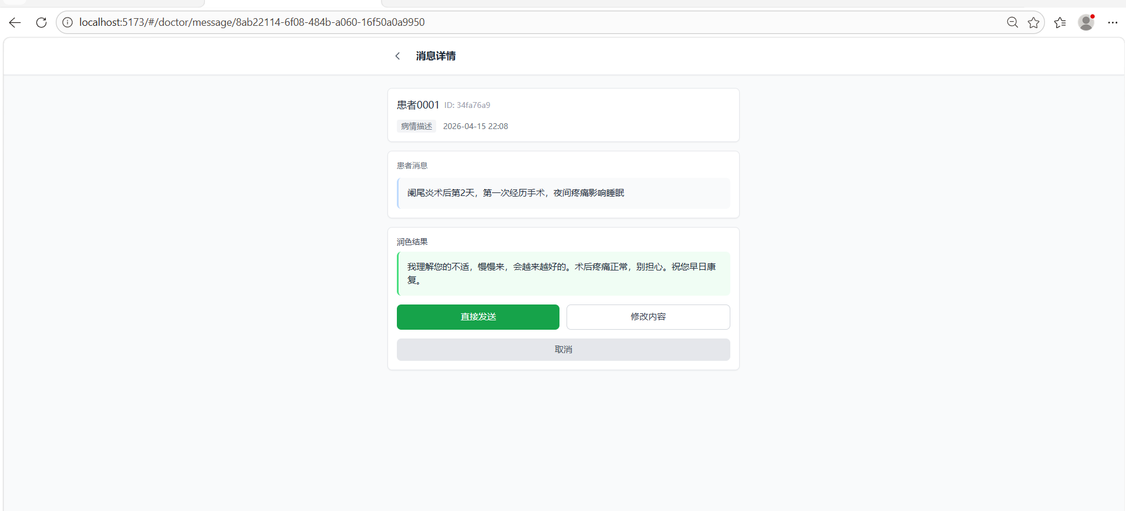The width and height of the screenshot is (1126, 511).
Task: Click the localhost URL in the address bar
Action: coord(252,22)
